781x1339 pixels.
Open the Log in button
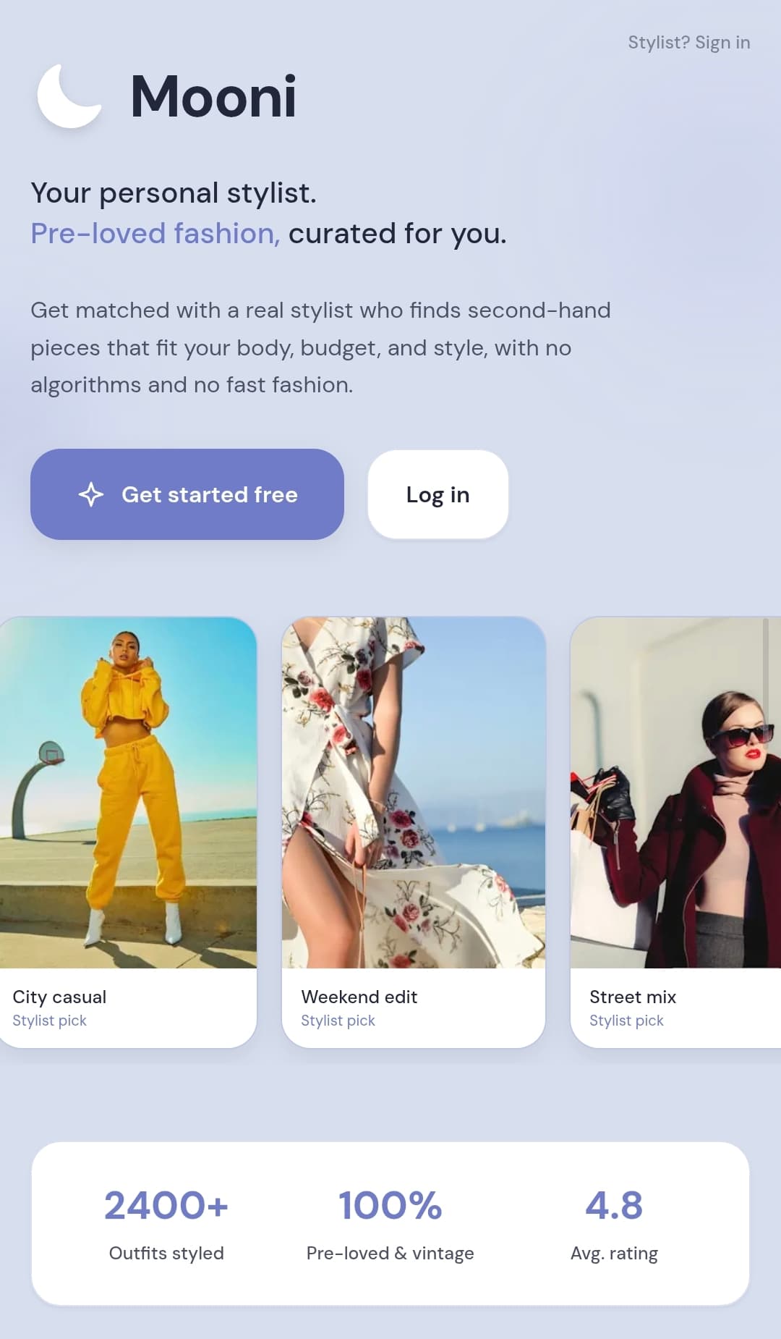click(438, 494)
